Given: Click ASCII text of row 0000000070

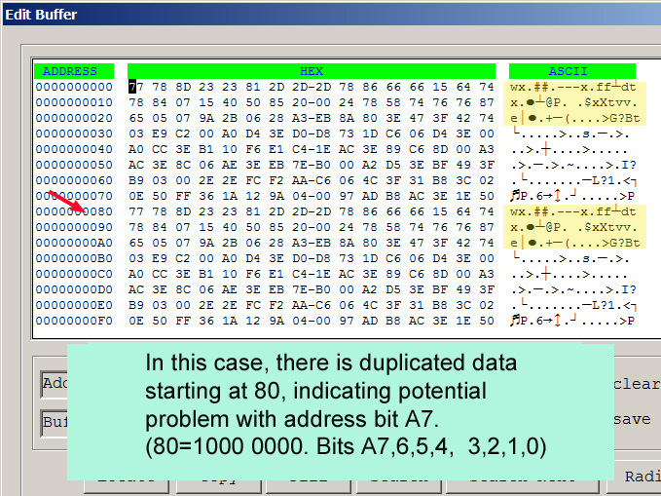Looking at the screenshot, I should click(572, 196).
